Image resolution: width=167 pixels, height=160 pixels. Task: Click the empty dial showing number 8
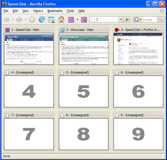[x=83, y=134]
